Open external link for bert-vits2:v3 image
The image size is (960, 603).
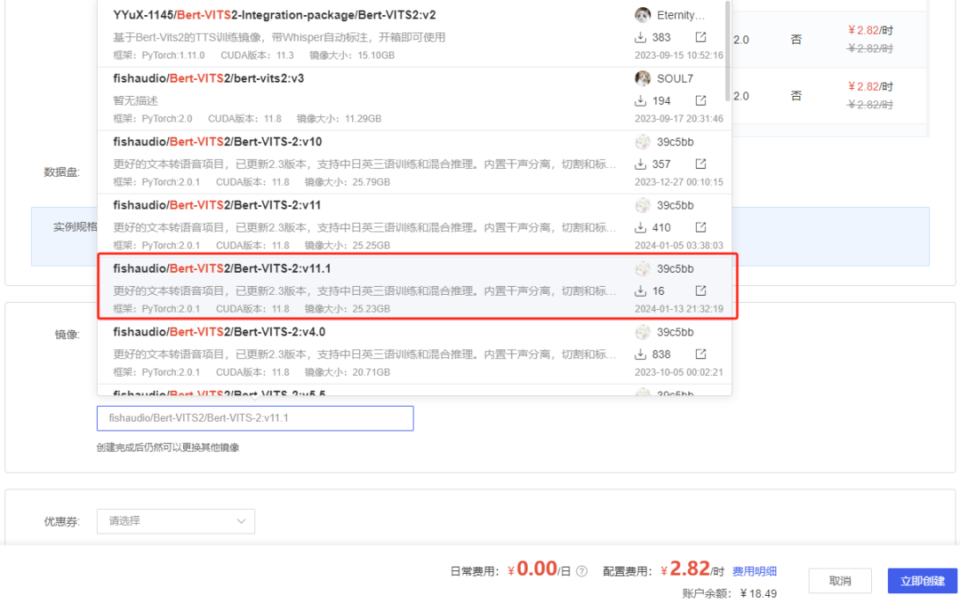701,100
